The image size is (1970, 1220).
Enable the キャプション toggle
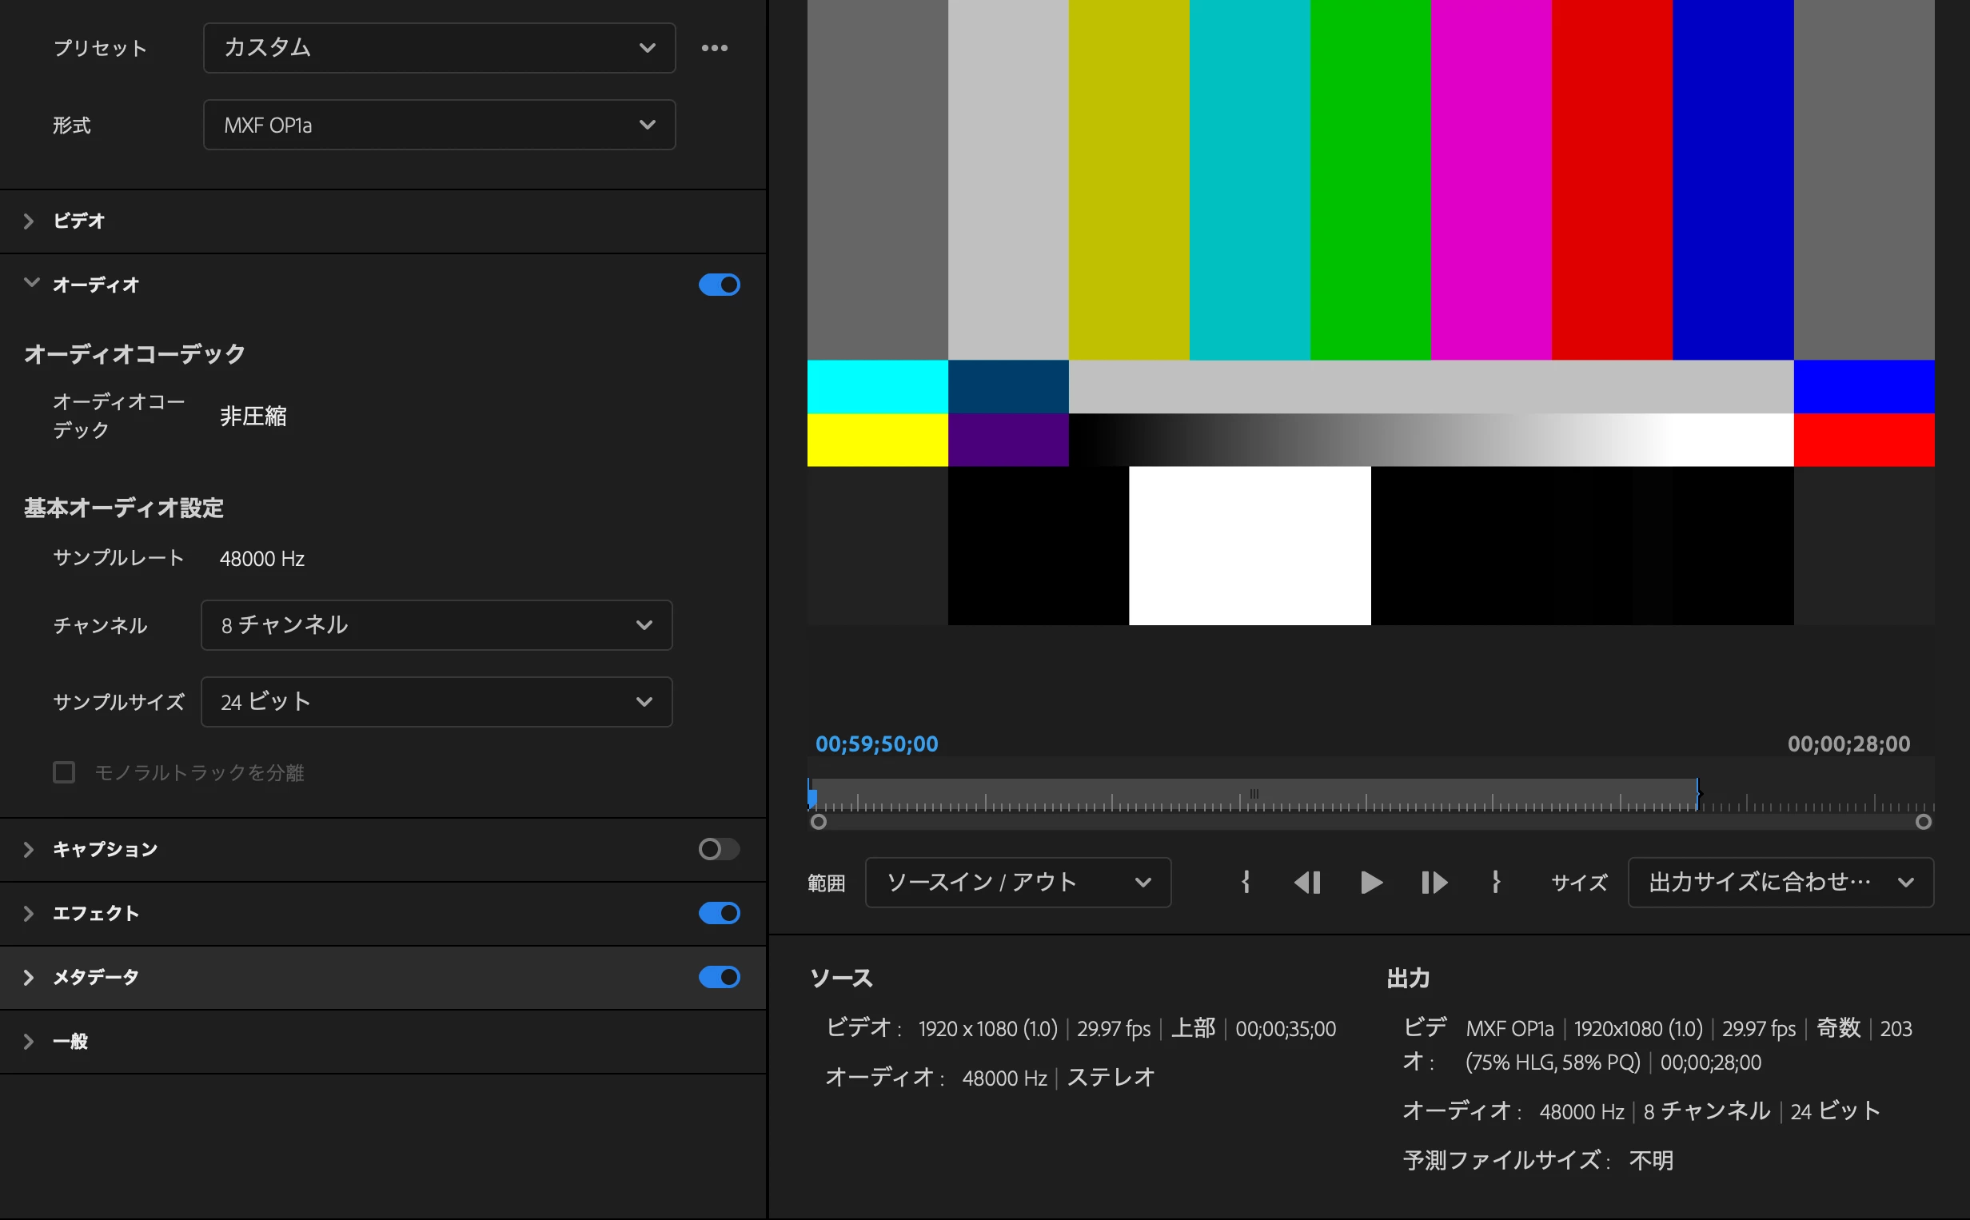pos(719,849)
